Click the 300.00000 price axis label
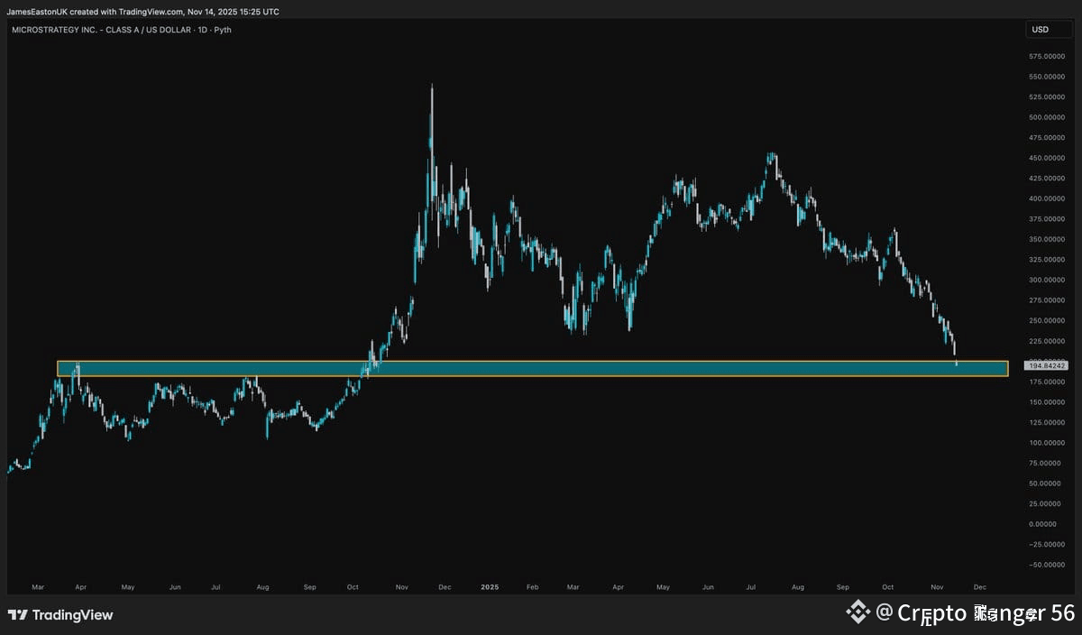1082x635 pixels. pos(1048,280)
